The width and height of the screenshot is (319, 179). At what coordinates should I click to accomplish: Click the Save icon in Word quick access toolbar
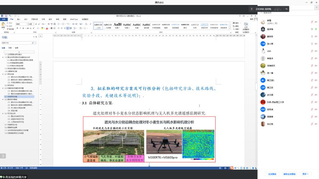click(6, 16)
